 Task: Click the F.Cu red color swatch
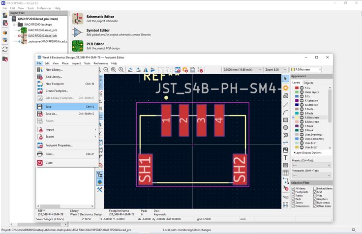[297, 88]
